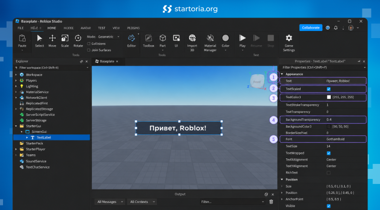Screen dimensions: 380x210
Task: Select SoundService in the Explorer
Action: coord(36,161)
